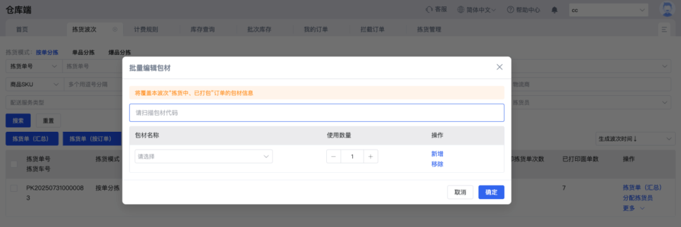Focus the 请扫描包材代码 input field
The width and height of the screenshot is (681, 227).
pyautogui.click(x=317, y=113)
